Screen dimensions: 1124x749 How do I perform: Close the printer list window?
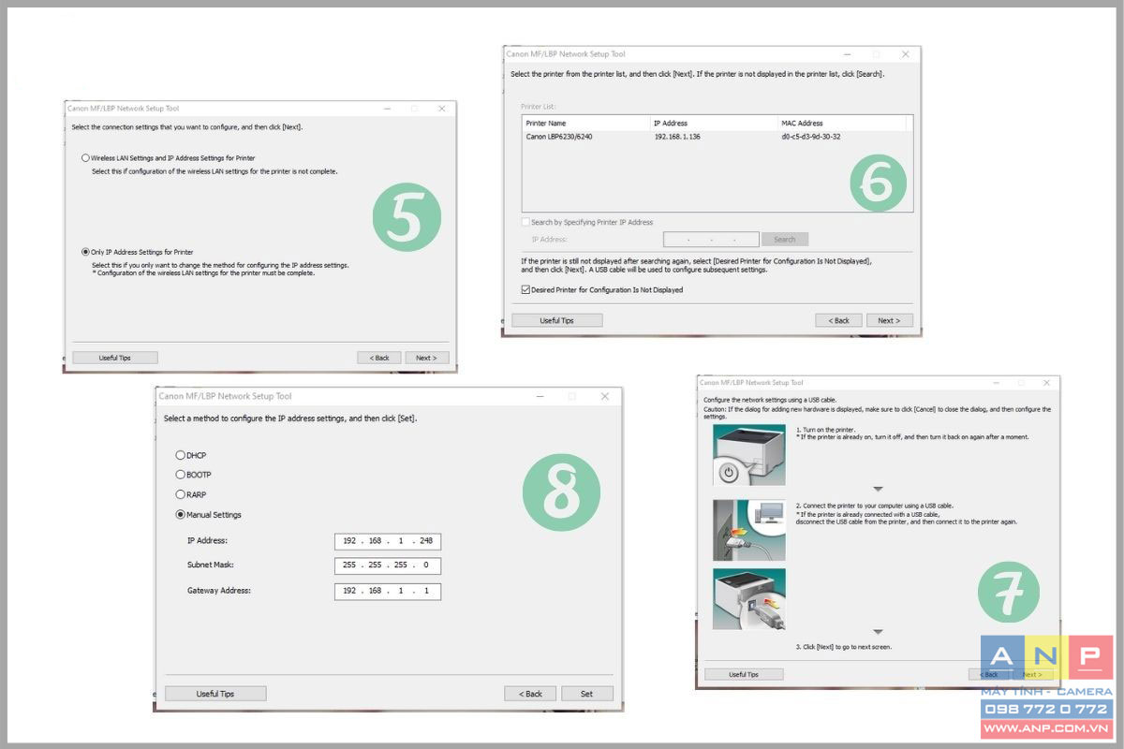(x=905, y=54)
